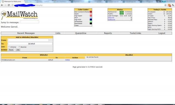Open the Reports menu
Screen dimensions: 175x105
click(x=108, y=33)
